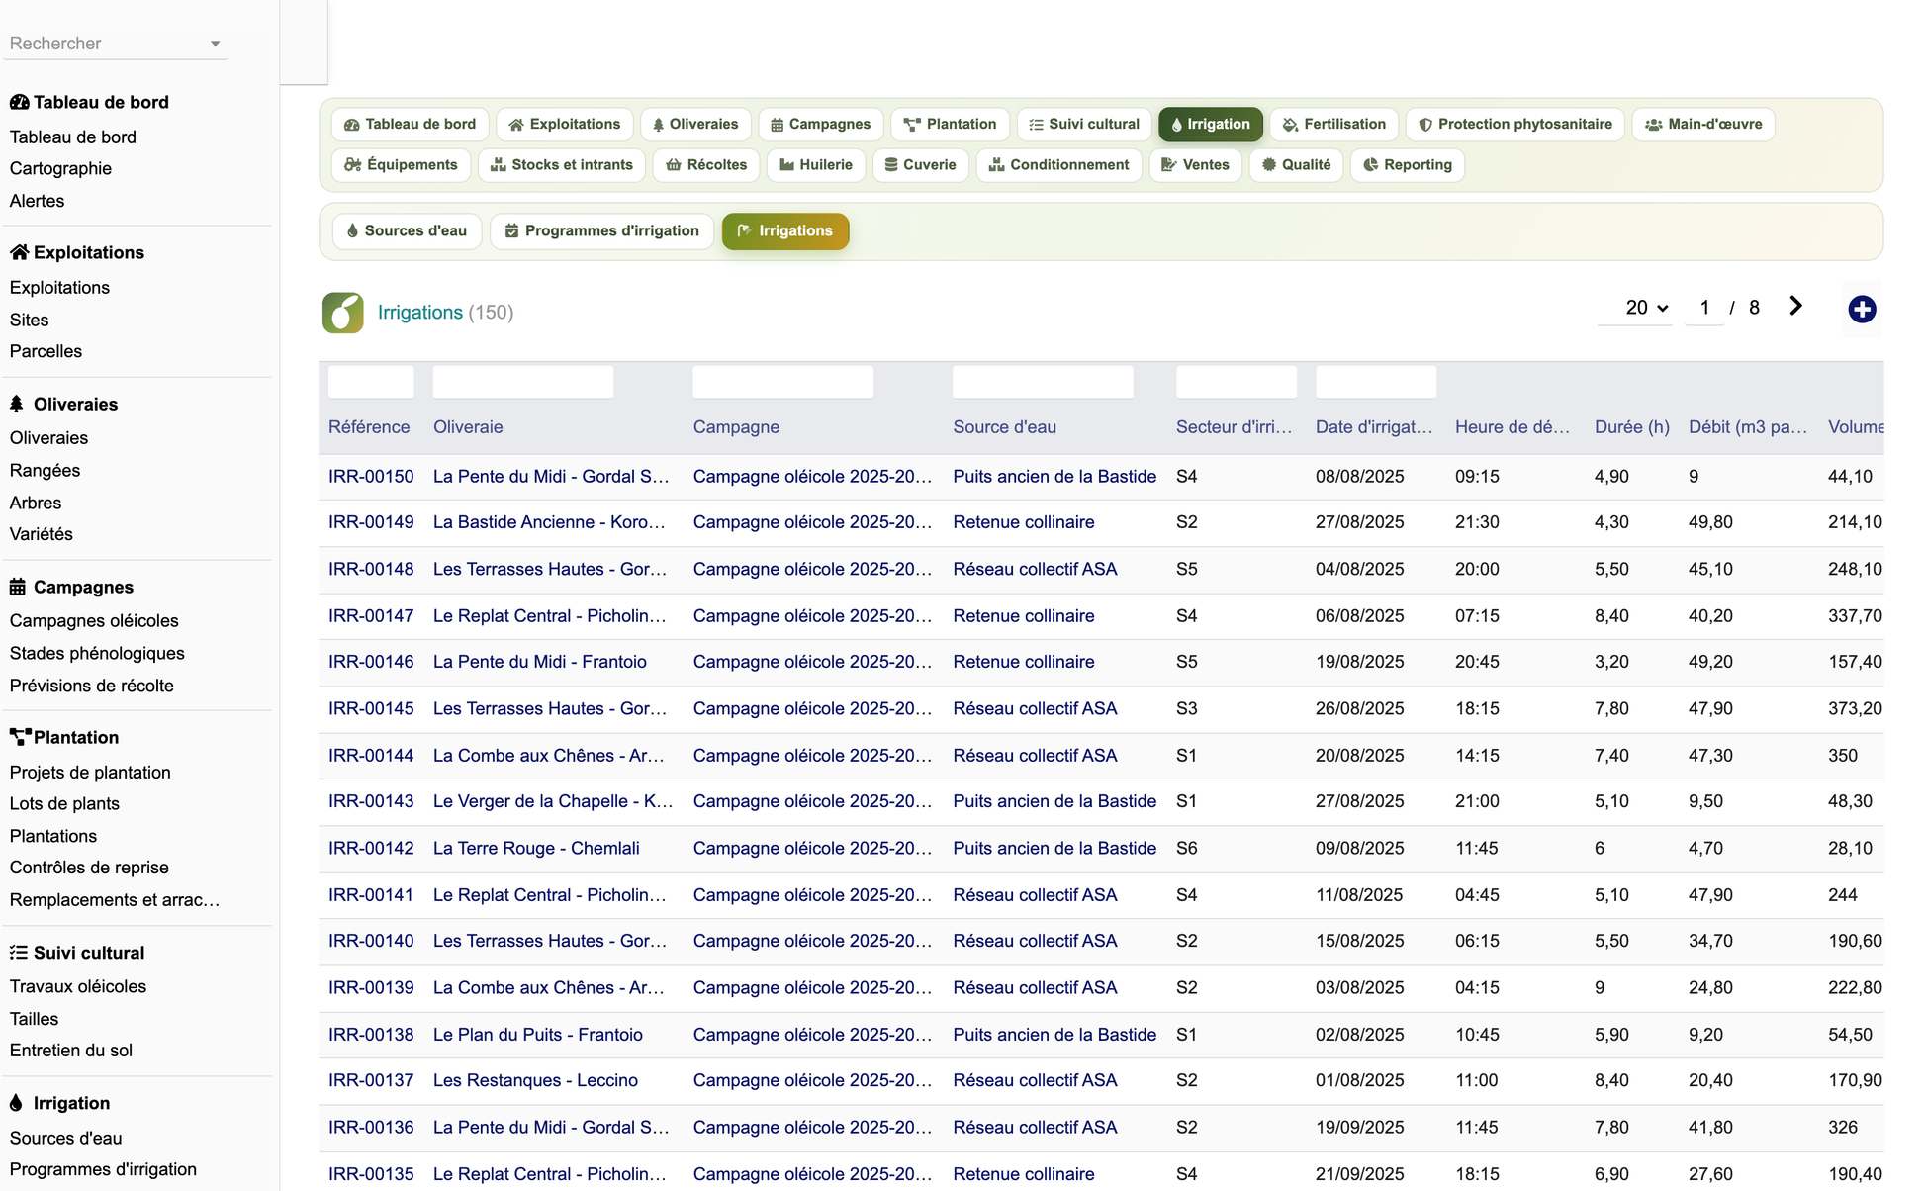
Task: Sort by Heure de début column header
Action: click(1512, 427)
